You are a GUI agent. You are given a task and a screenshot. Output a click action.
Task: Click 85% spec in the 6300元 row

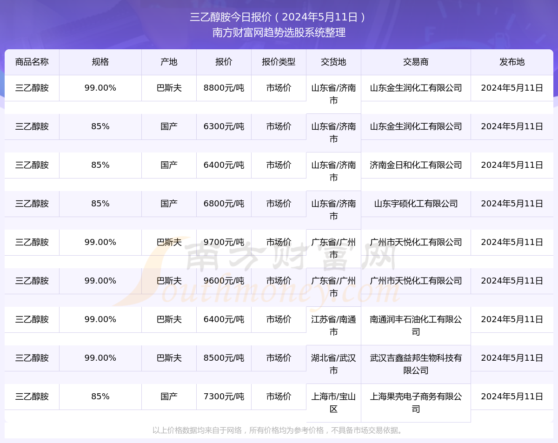pyautogui.click(x=100, y=126)
